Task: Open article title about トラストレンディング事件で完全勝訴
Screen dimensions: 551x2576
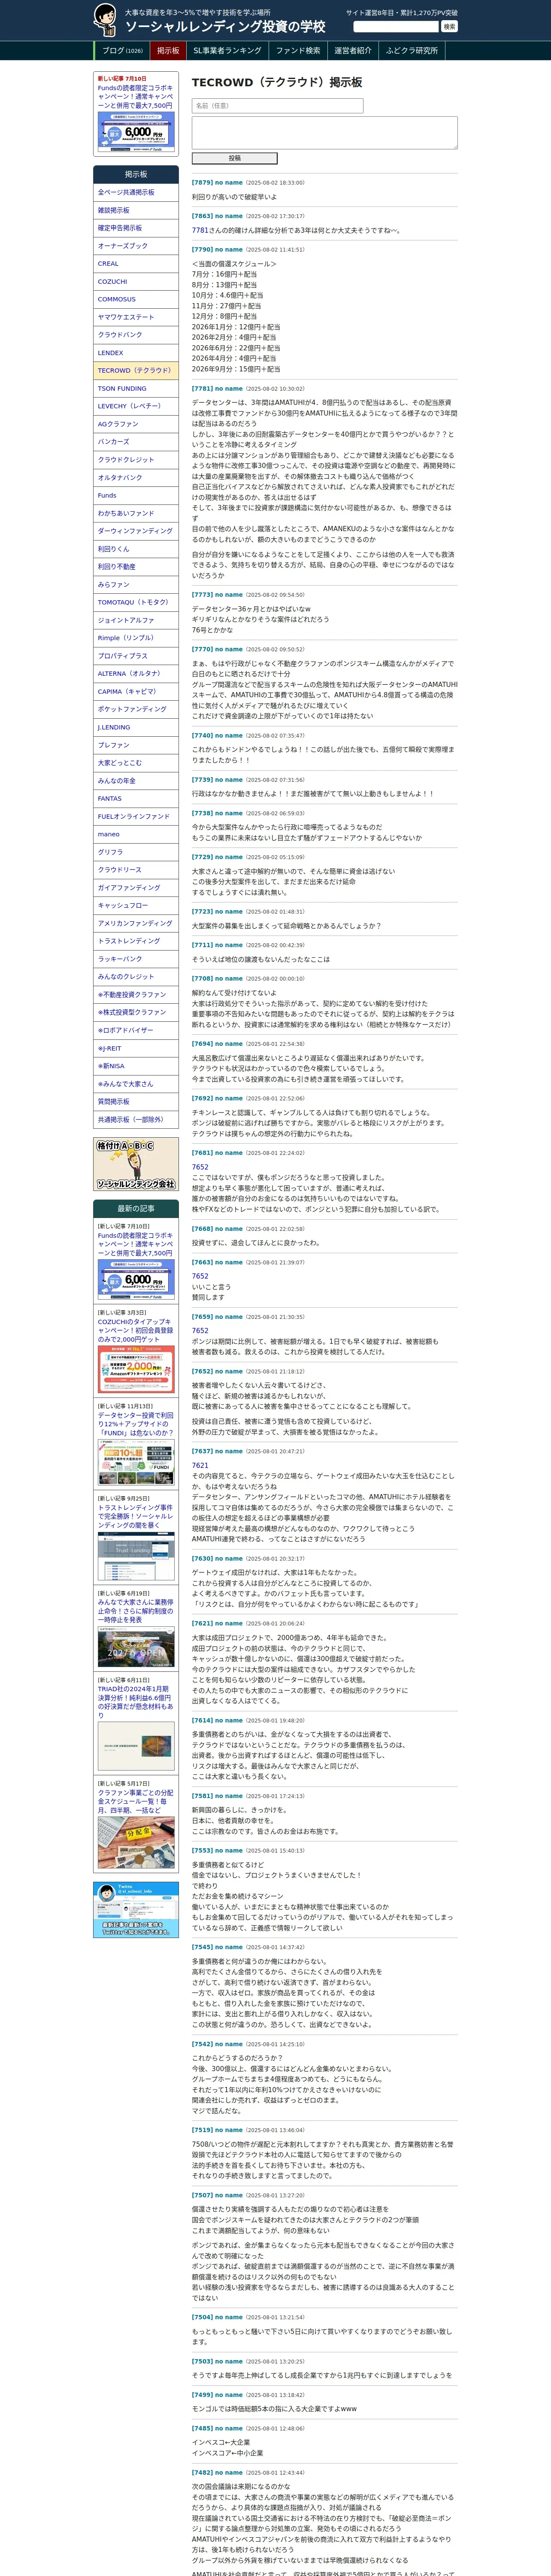Action: coord(135,1516)
